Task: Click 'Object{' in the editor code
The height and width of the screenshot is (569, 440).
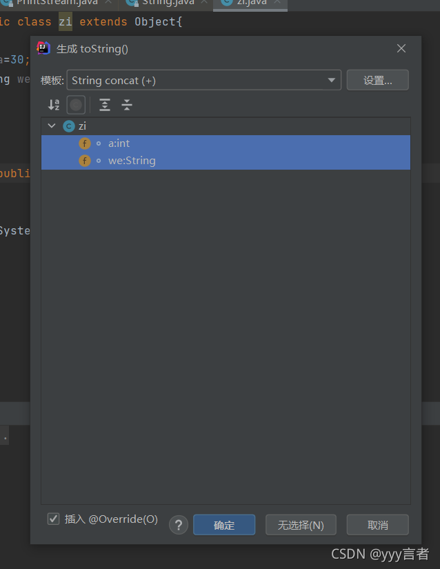Action: 158,22
